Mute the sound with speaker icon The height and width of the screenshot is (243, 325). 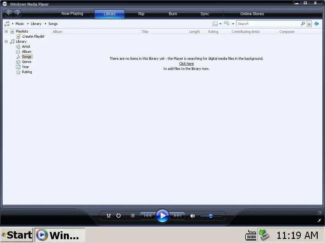(193, 216)
